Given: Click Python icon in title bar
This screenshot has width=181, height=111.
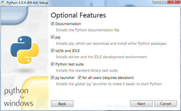Looking at the screenshot, I should (x=3, y=3).
